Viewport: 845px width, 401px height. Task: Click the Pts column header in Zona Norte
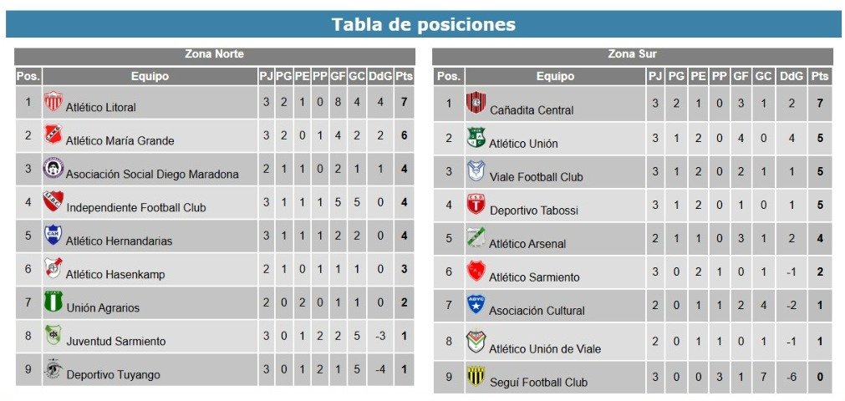click(x=405, y=77)
